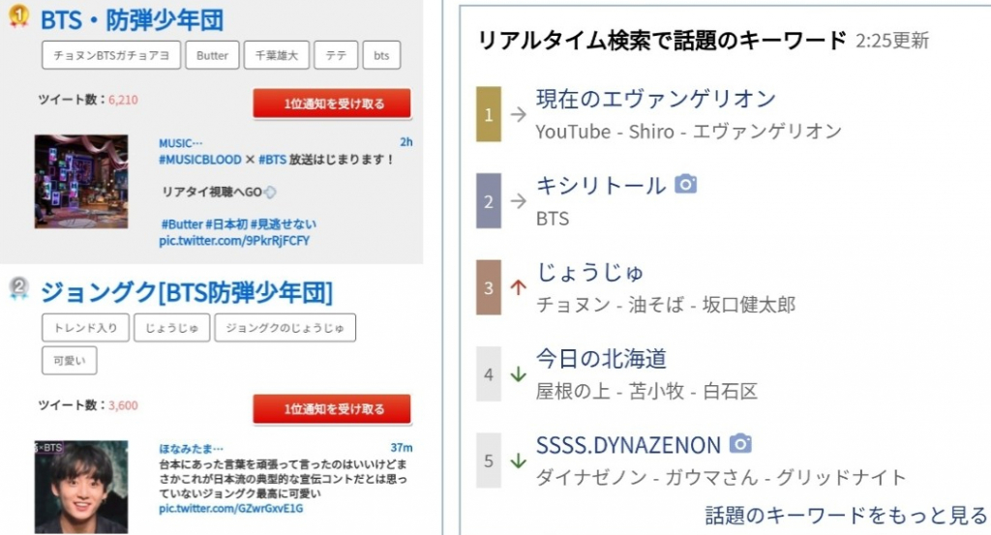Click the red up arrow for じょうじゅ

(518, 287)
